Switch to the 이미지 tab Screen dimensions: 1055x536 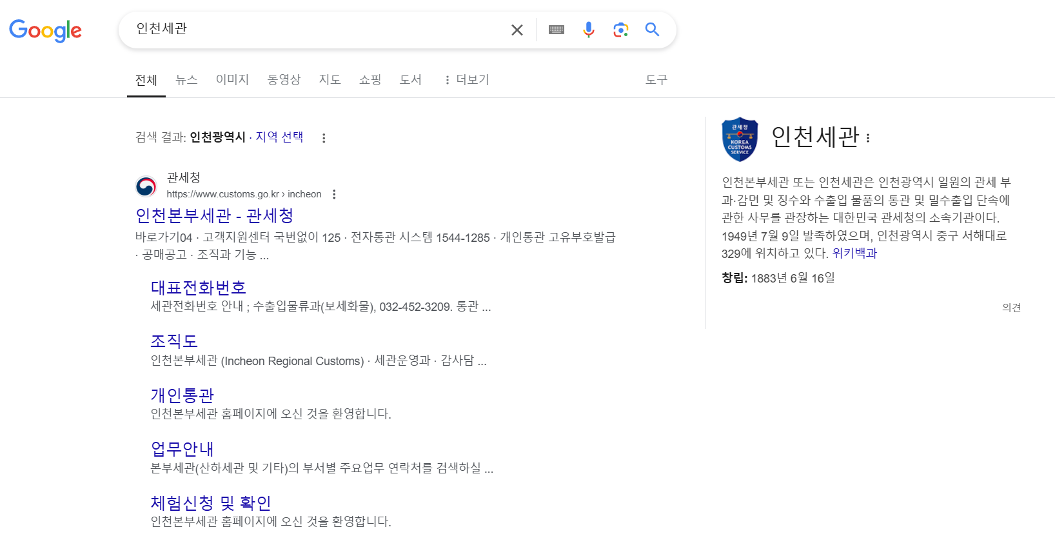pos(232,79)
